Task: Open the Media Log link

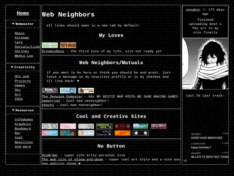Action: pos(24,56)
